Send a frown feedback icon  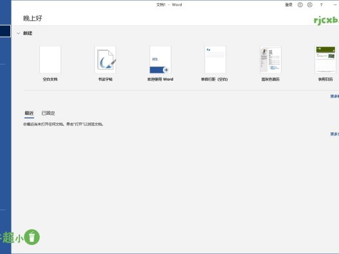pyautogui.click(x=310, y=5)
